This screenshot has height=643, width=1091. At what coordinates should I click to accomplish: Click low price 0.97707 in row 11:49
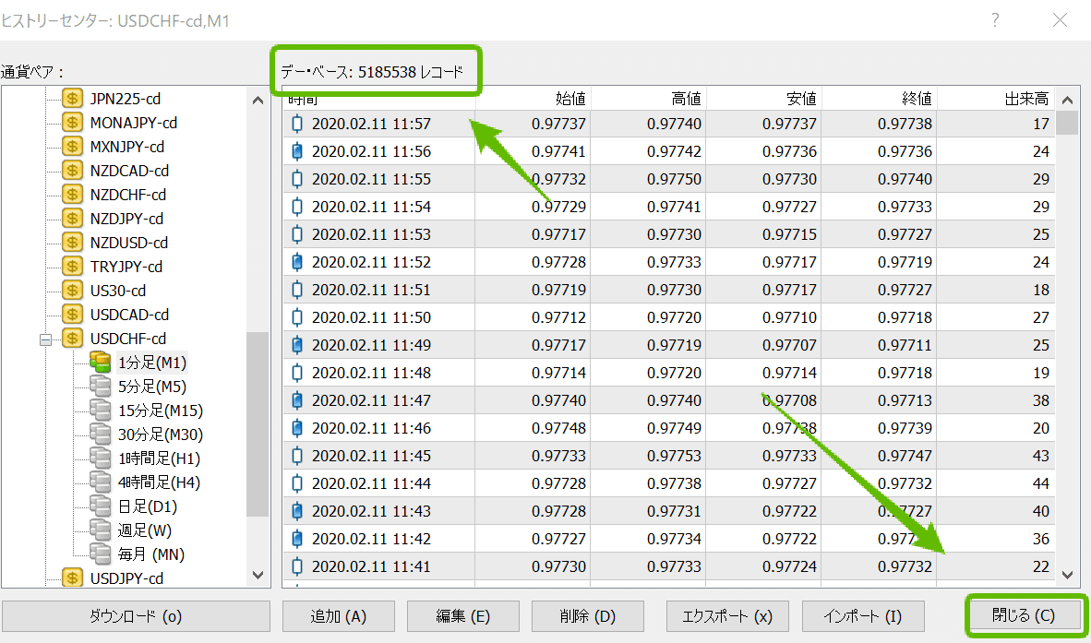pyautogui.click(x=789, y=345)
